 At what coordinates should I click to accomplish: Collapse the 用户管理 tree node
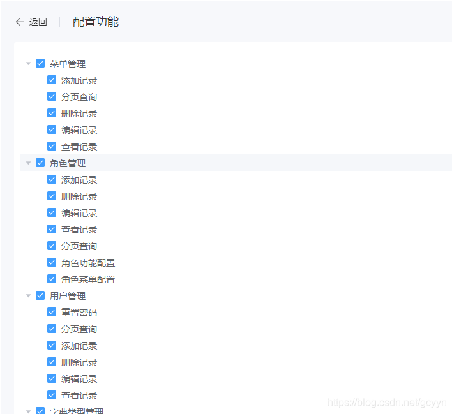point(28,295)
